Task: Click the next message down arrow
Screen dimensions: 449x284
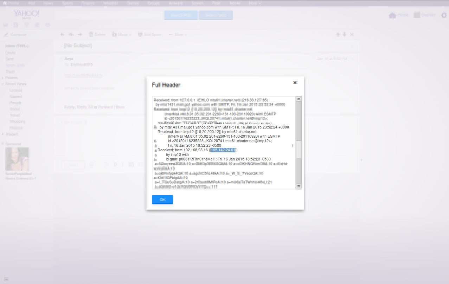Action: [x=345, y=34]
